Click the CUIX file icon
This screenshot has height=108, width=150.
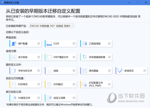tap(49, 44)
